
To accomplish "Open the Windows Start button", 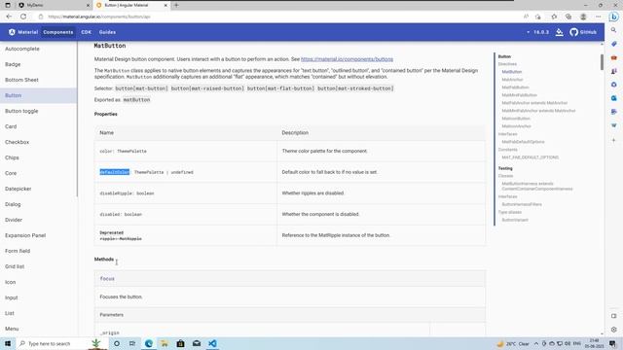I will tap(8, 343).
